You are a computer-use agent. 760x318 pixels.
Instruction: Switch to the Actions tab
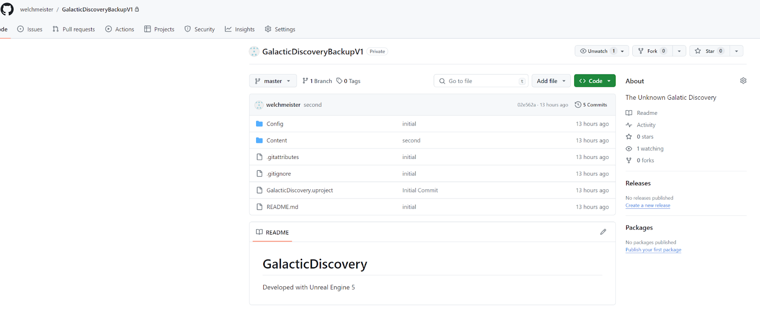pyautogui.click(x=120, y=29)
